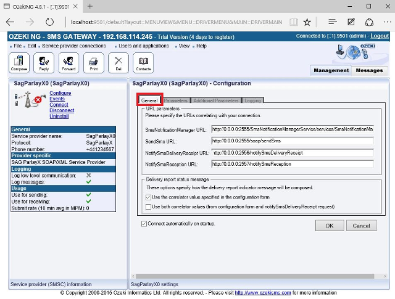Open the browser Hub icon

pyautogui.click(x=333, y=22)
